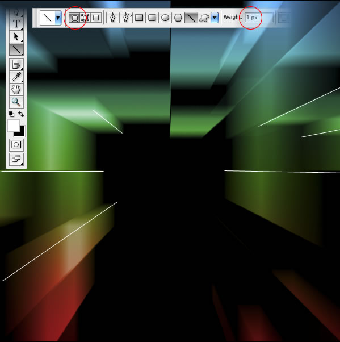Select the Hand tool
Viewport: 340px width, 342px height.
click(16, 89)
